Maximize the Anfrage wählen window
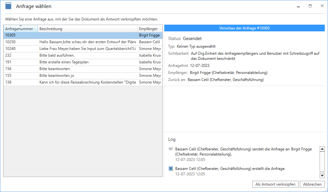This screenshot has height=192, width=328. pyautogui.click(x=310, y=6)
